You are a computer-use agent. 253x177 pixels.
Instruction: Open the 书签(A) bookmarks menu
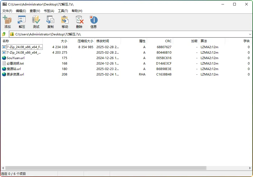tap(49, 11)
